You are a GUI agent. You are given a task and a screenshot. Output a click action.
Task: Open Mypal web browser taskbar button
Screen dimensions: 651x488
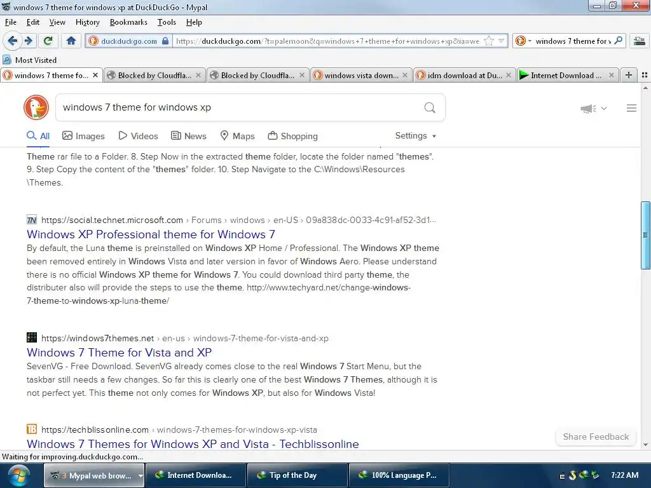pos(90,475)
